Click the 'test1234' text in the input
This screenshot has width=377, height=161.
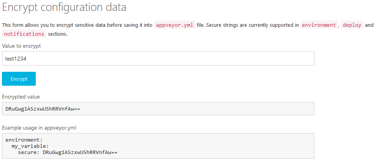tap(16, 59)
